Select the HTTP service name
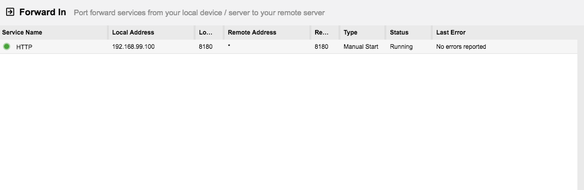The width and height of the screenshot is (584, 190). (24, 47)
